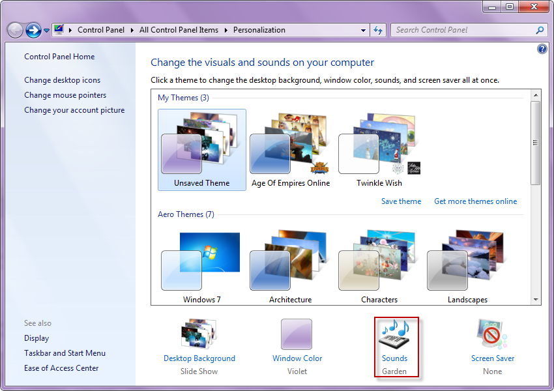Open the Desktop Background icon
The image size is (554, 391).
pyautogui.click(x=199, y=334)
